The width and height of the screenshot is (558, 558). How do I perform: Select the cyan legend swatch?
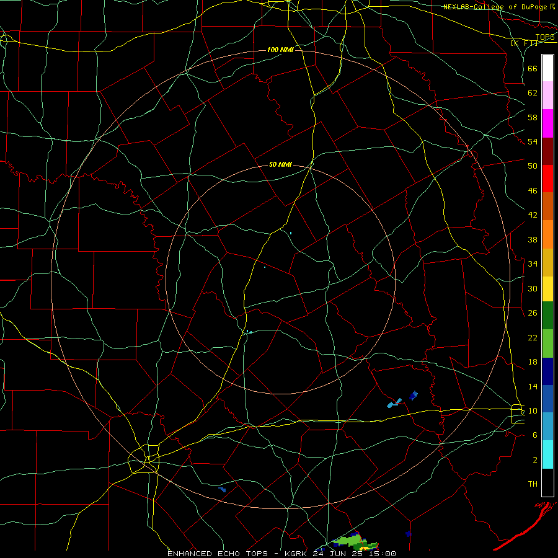point(547,454)
